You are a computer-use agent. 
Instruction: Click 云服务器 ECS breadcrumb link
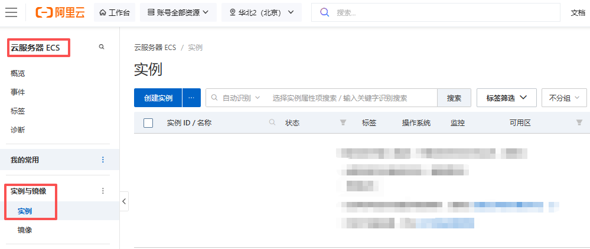155,48
